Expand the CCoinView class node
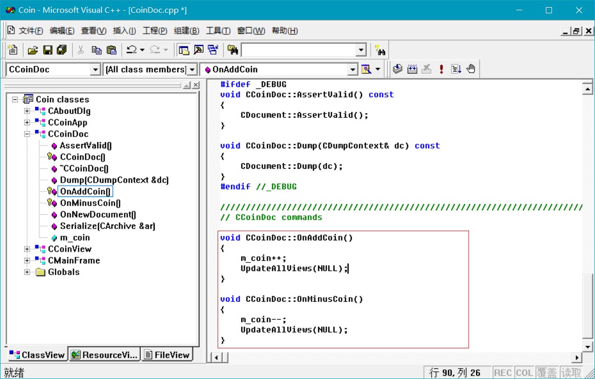The image size is (595, 379). [x=27, y=249]
